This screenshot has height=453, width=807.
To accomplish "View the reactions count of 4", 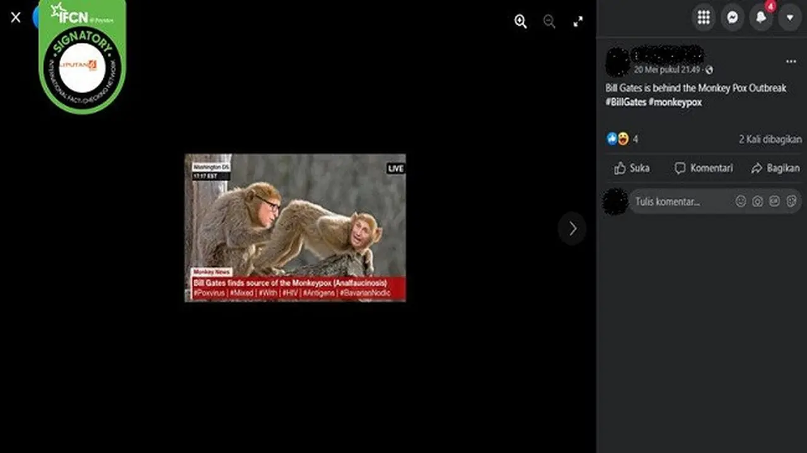I will click(636, 139).
